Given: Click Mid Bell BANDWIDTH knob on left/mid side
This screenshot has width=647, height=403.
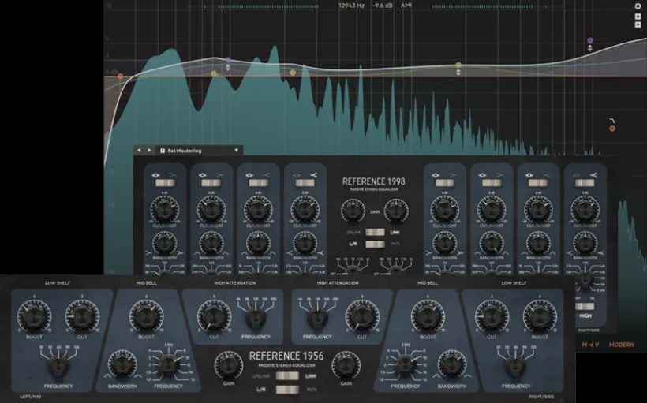Looking at the screenshot, I should tap(122, 365).
